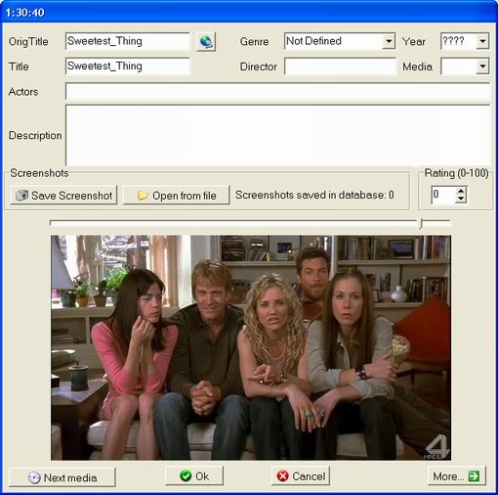Click the Next media button
The width and height of the screenshot is (498, 495).
[x=62, y=477]
